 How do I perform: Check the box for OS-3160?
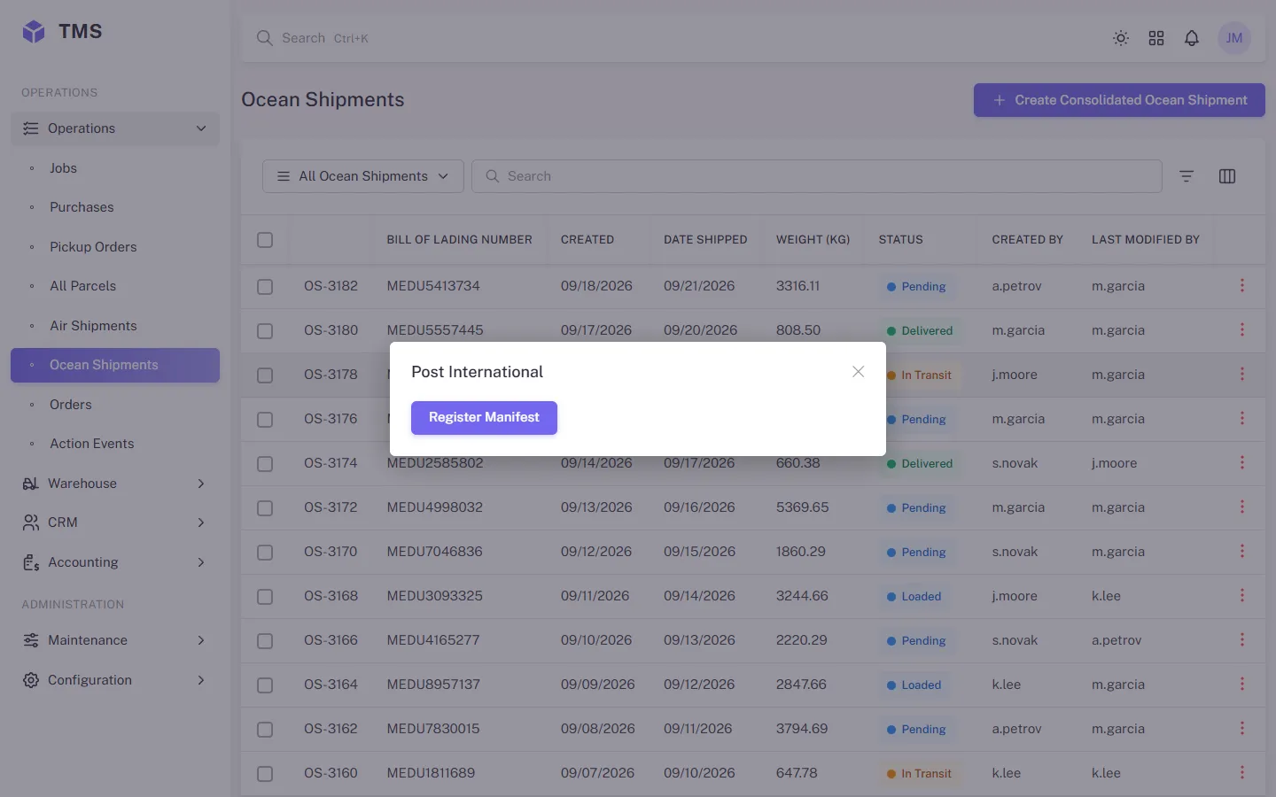point(265,774)
